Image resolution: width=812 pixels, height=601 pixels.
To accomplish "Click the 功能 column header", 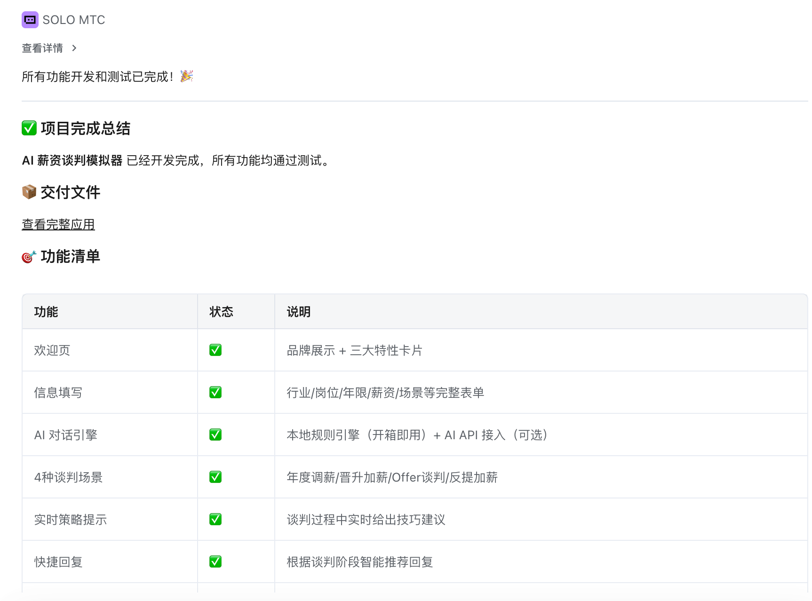I will (46, 312).
